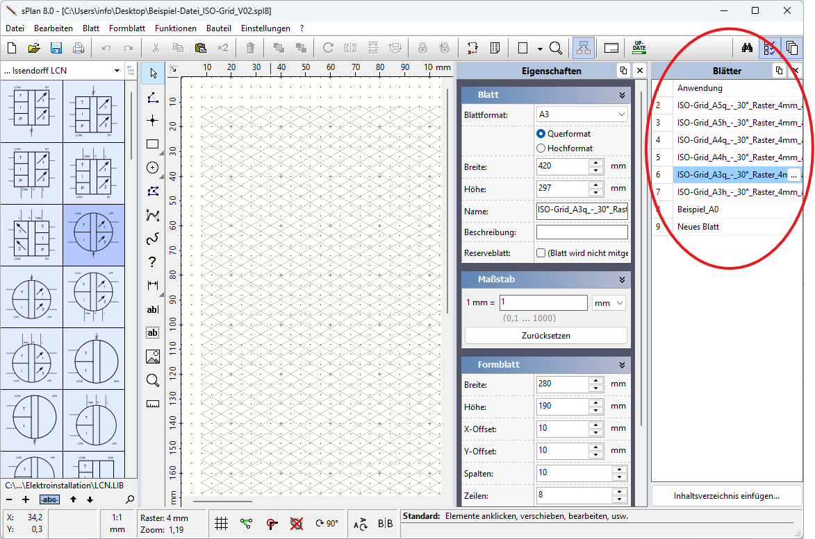This screenshot has width=815, height=539.
Task: Open the Formblatt menu
Action: tap(127, 28)
